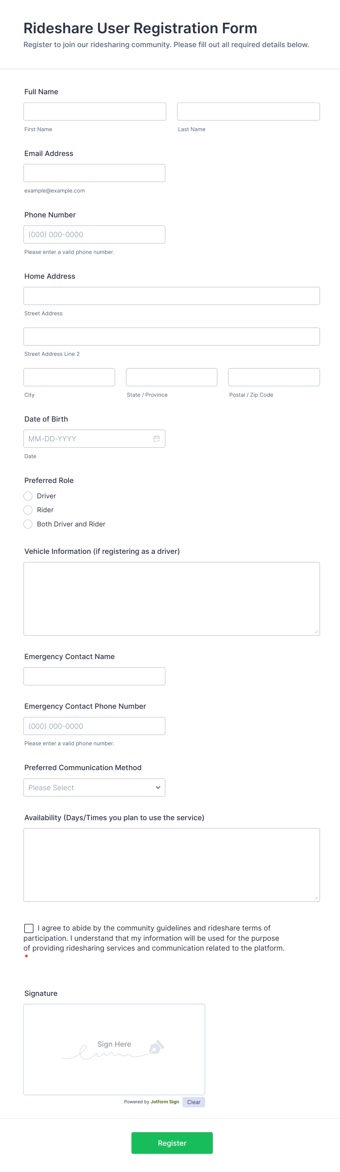Open the Jotform Sign link
The image size is (340, 1172).
click(x=165, y=1102)
